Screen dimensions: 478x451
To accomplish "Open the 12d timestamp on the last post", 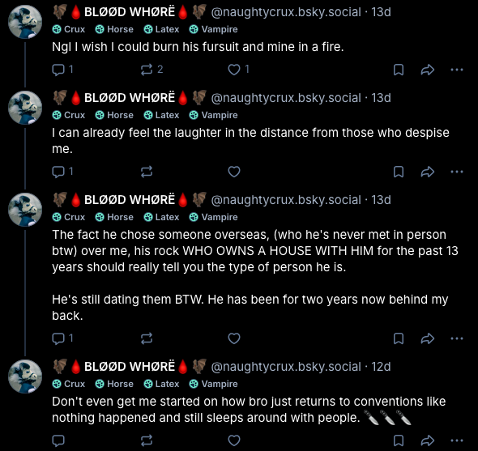I will [x=381, y=367].
